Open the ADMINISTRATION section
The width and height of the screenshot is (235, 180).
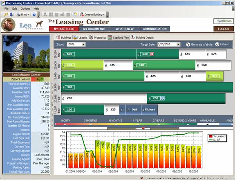pos(155,29)
